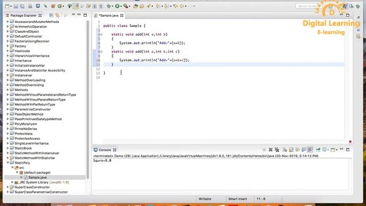Click the Pin Console icon
The image size is (366, 206).
pyautogui.click(x=318, y=150)
